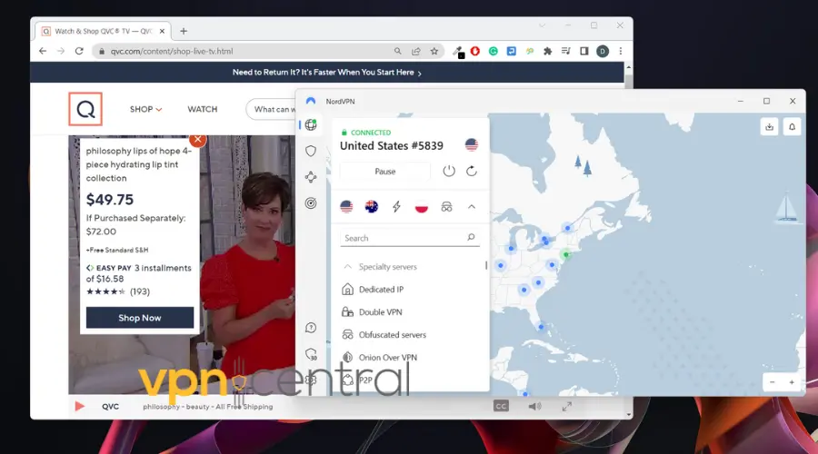
Task: Collapse the Specialty servers section
Action: pyautogui.click(x=347, y=266)
